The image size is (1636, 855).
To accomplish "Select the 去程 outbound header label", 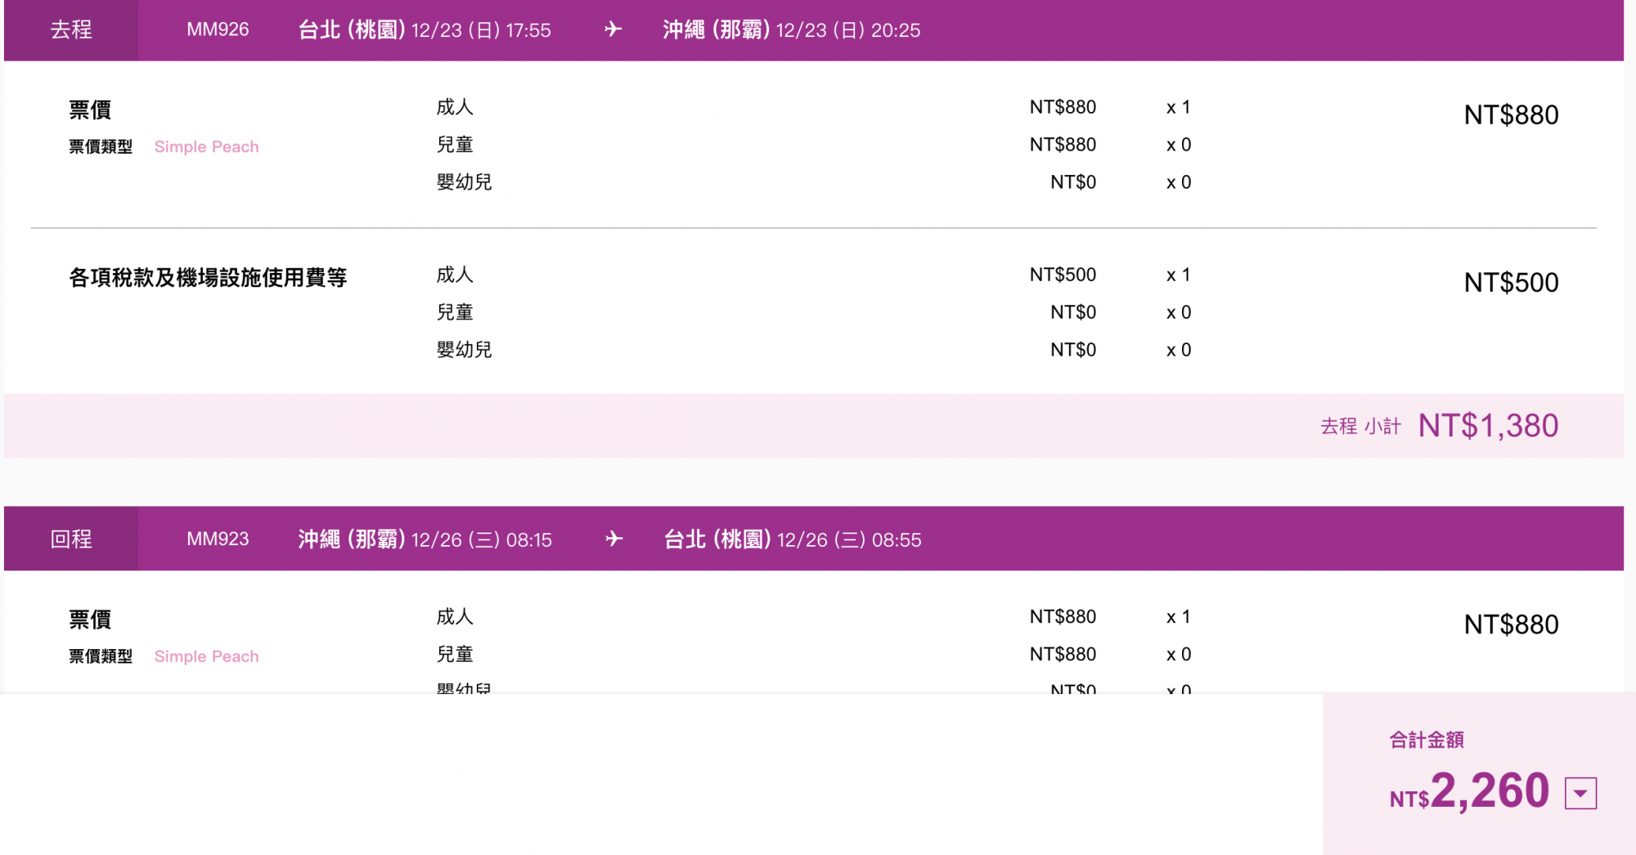I will (71, 30).
